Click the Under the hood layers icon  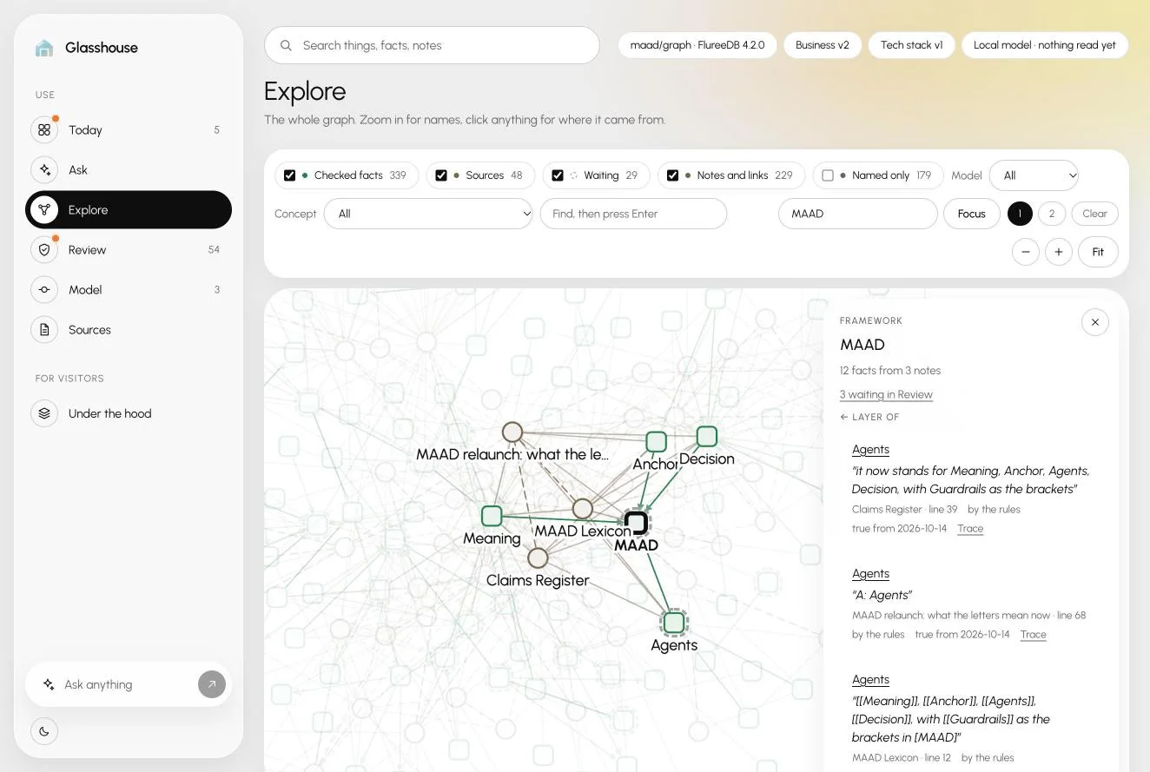coord(44,413)
